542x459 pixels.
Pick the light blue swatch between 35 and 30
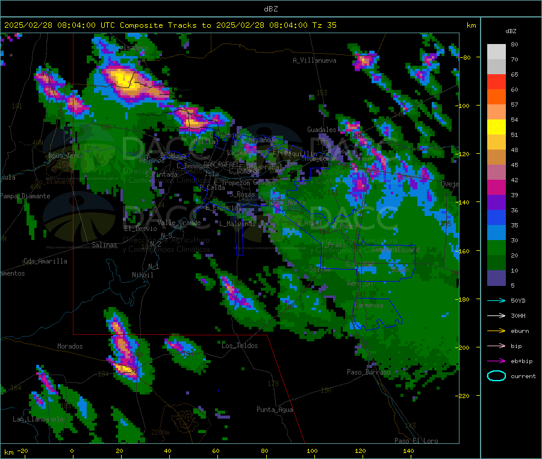click(x=496, y=233)
